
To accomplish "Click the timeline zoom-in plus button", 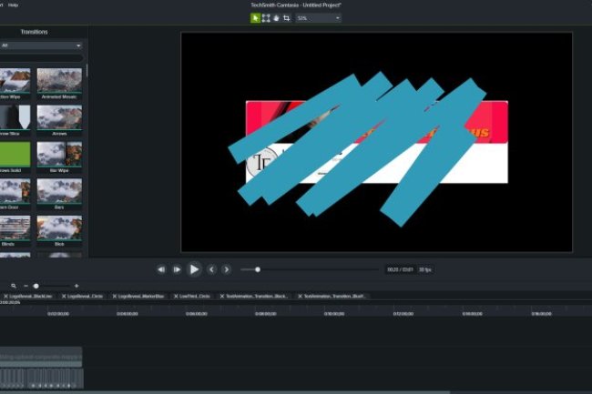I will [x=77, y=286].
